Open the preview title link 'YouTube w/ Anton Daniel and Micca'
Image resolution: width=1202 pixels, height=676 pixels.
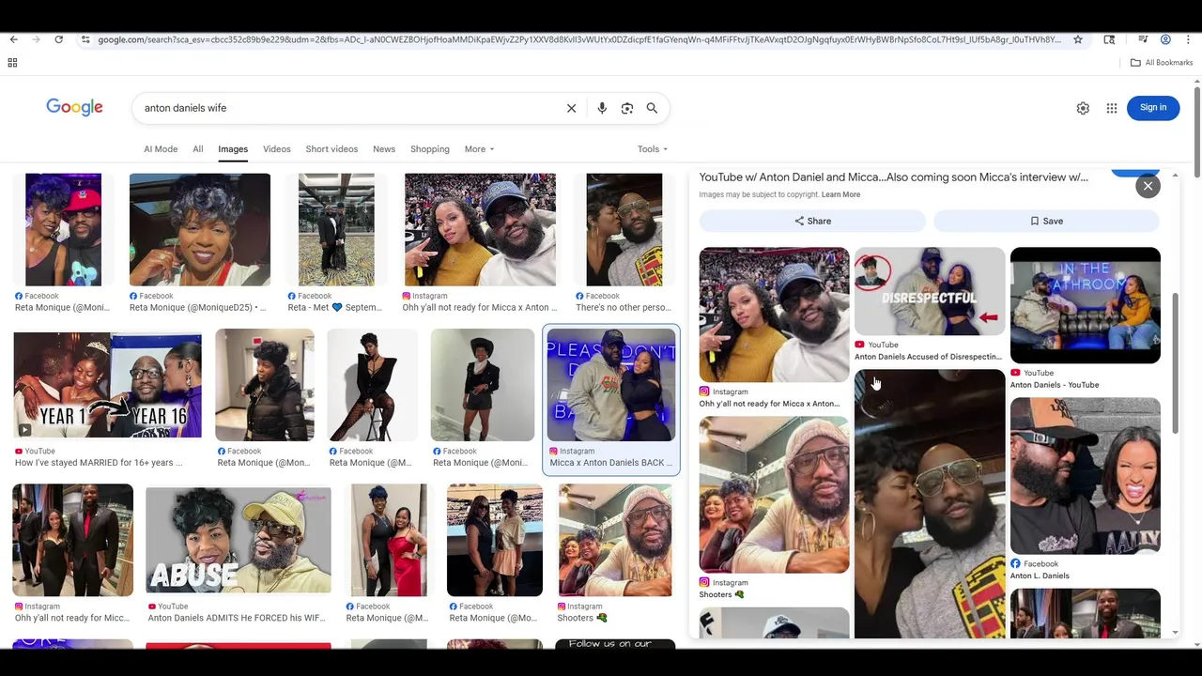(893, 177)
